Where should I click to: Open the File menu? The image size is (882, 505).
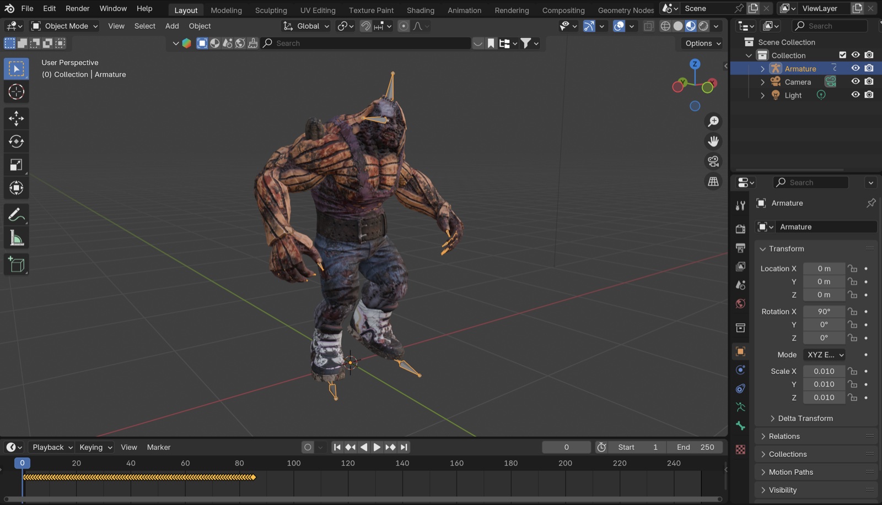point(27,8)
